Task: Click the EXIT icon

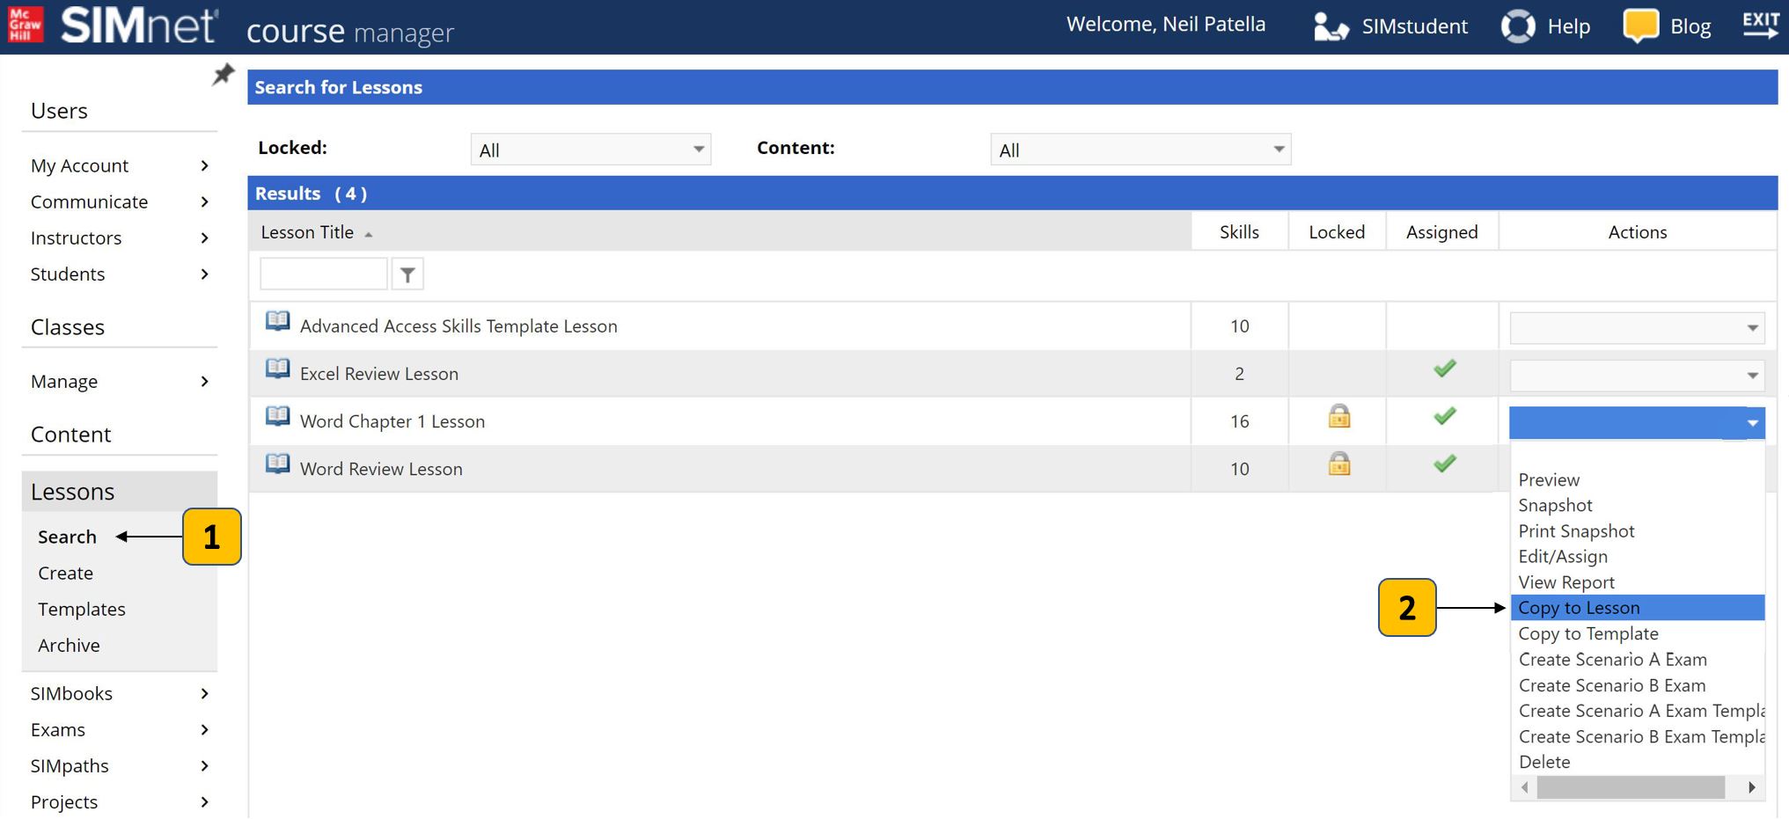Action: pos(1761,25)
